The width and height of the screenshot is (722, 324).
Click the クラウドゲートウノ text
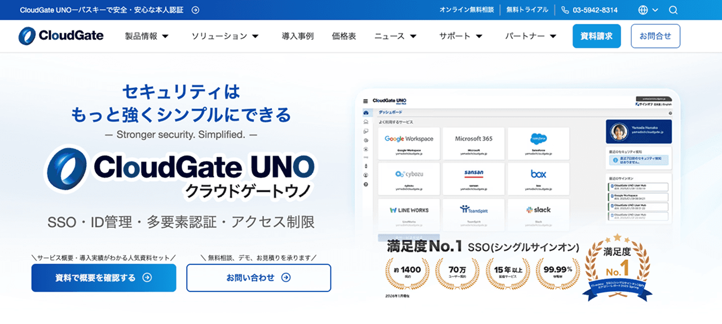click(248, 191)
